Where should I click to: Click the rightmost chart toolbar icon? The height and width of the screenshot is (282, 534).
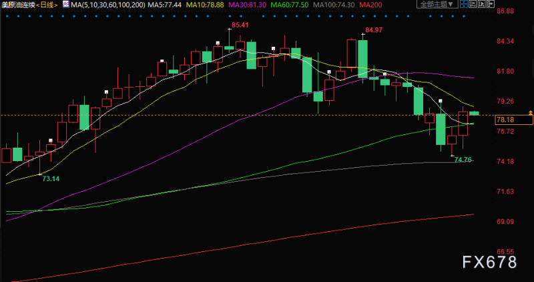pyautogui.click(x=491, y=4)
